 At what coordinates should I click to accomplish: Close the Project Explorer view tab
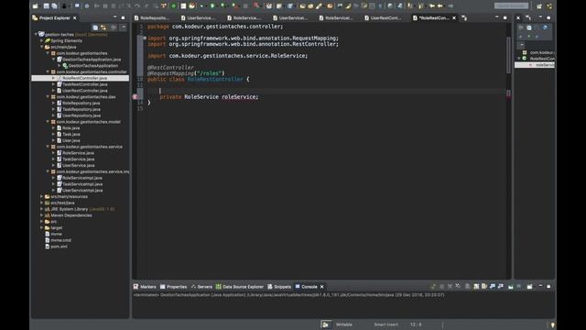coord(75,18)
